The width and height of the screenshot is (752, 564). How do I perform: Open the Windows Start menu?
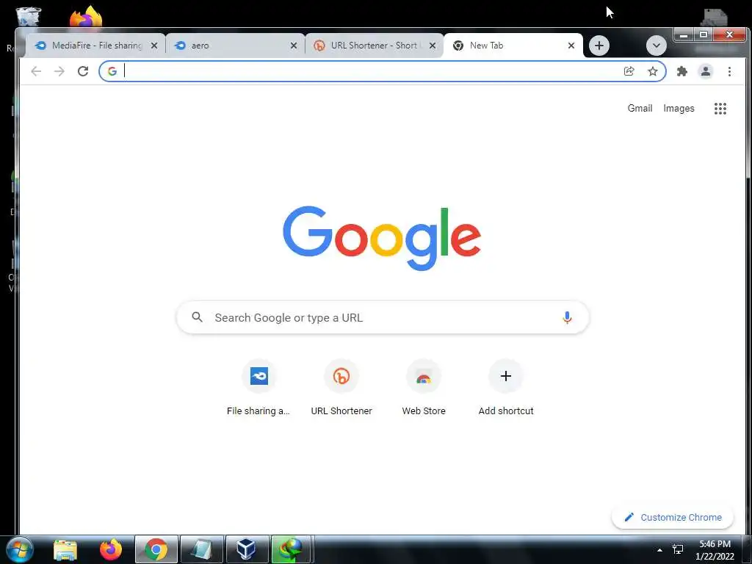coord(20,549)
